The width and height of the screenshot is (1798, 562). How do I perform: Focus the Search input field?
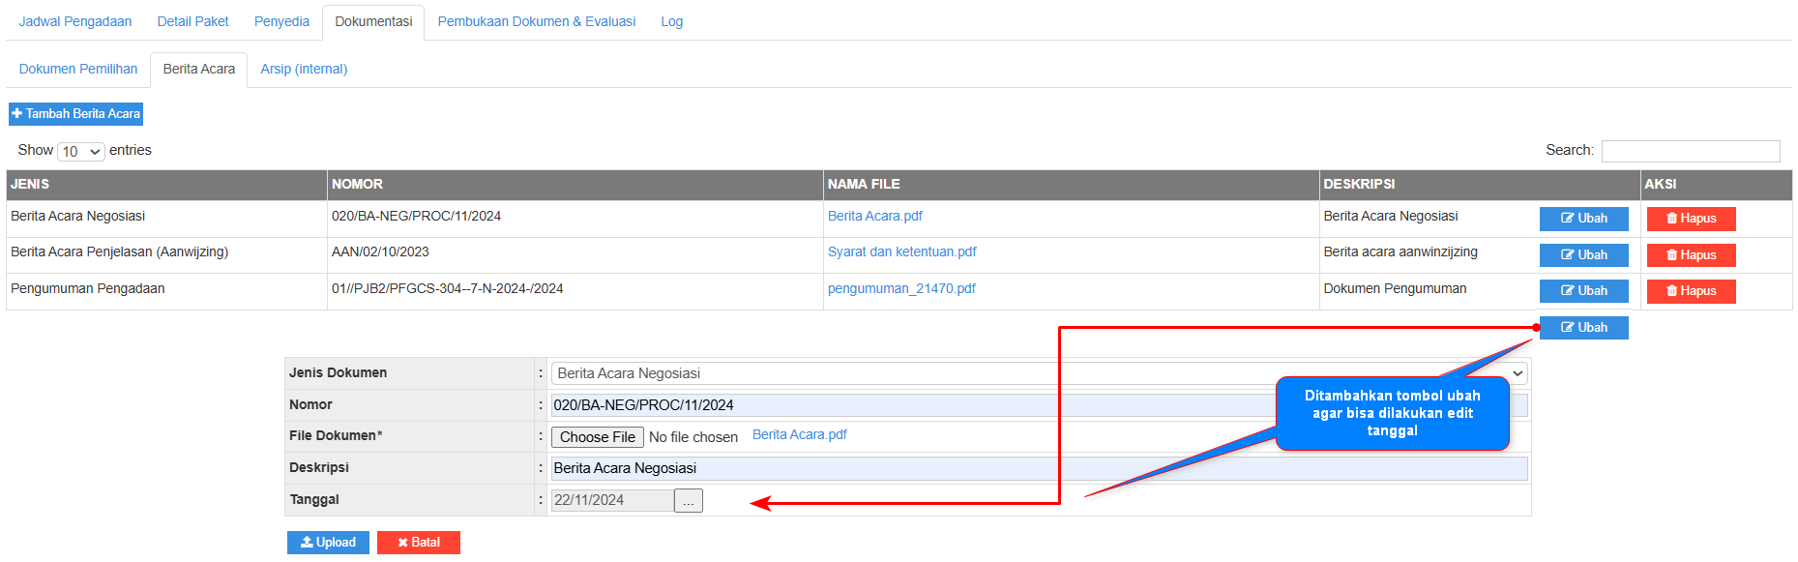(x=1690, y=151)
